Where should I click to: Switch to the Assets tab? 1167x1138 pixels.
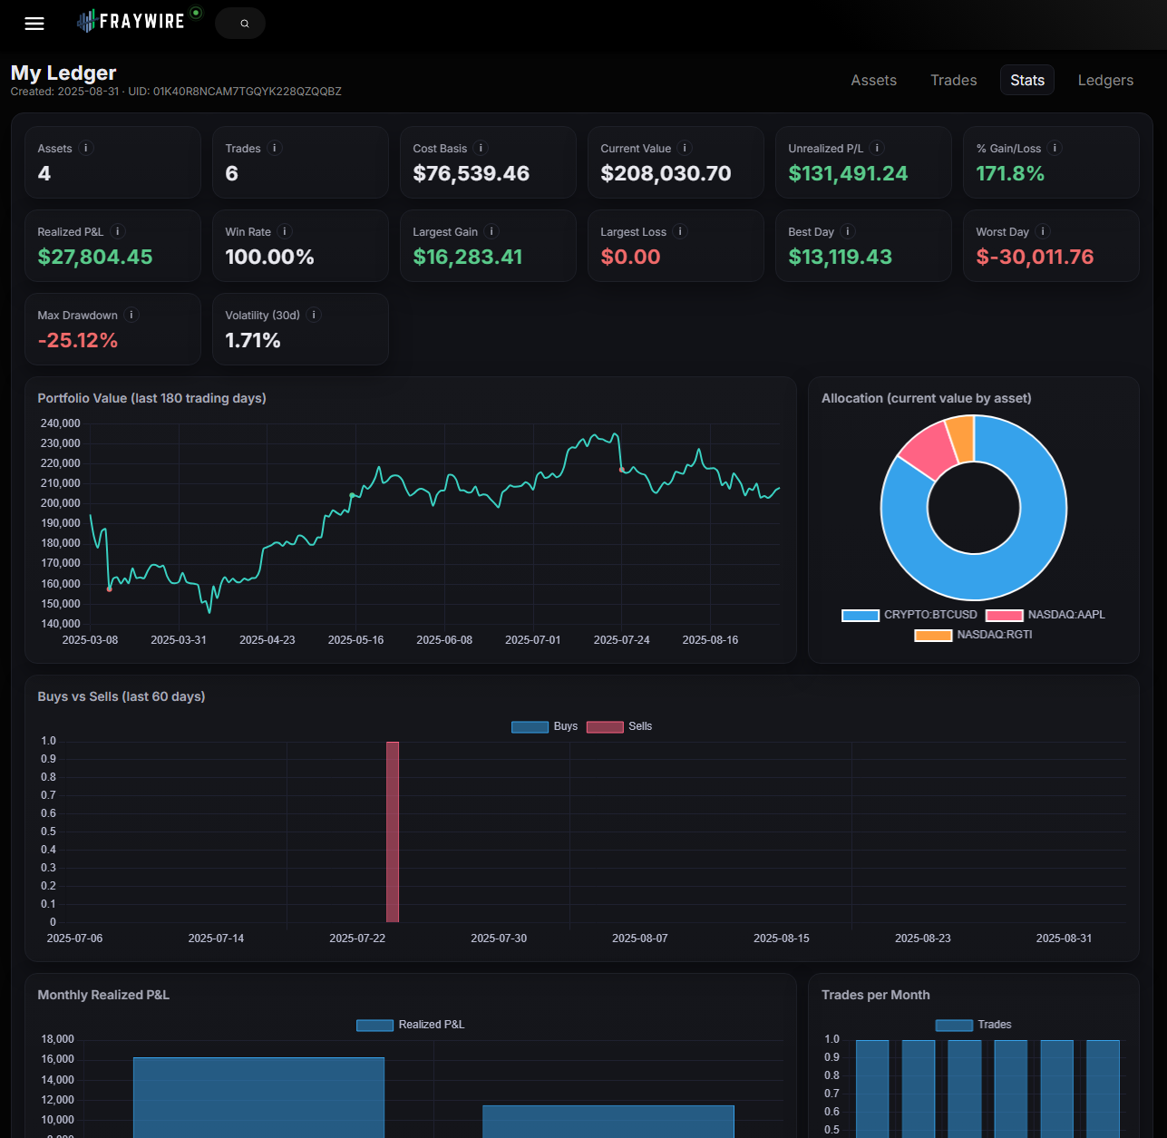point(873,80)
